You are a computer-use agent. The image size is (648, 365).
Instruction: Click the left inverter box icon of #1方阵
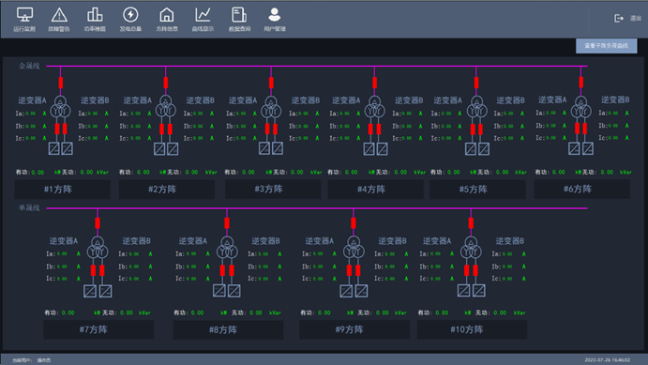point(54,148)
